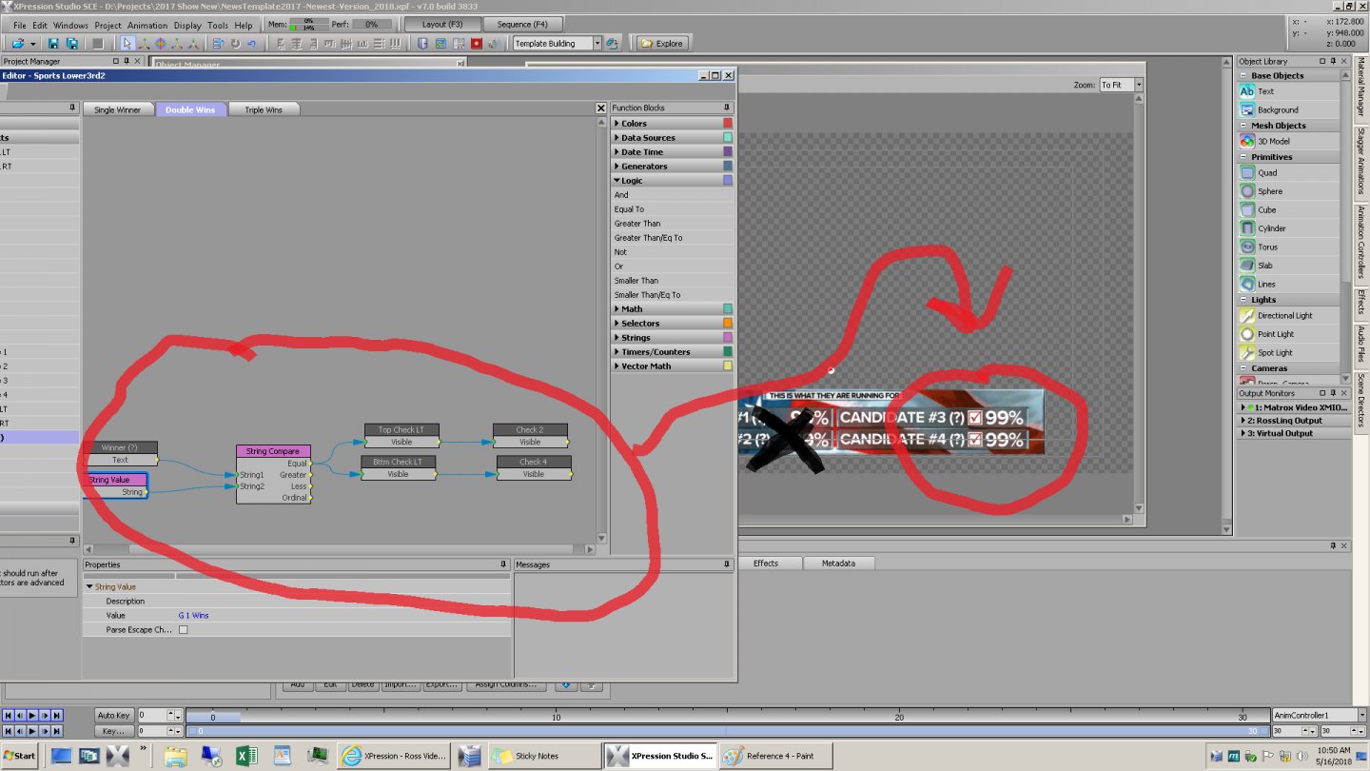1370x771 pixels.
Task: Open the AnimController1 dropdown
Action: (1362, 715)
